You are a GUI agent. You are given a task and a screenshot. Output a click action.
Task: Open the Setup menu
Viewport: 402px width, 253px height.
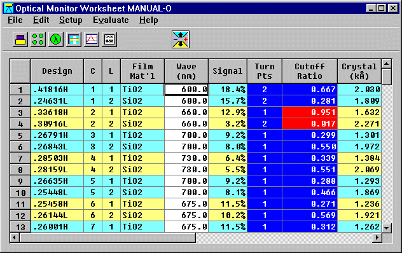click(x=71, y=20)
